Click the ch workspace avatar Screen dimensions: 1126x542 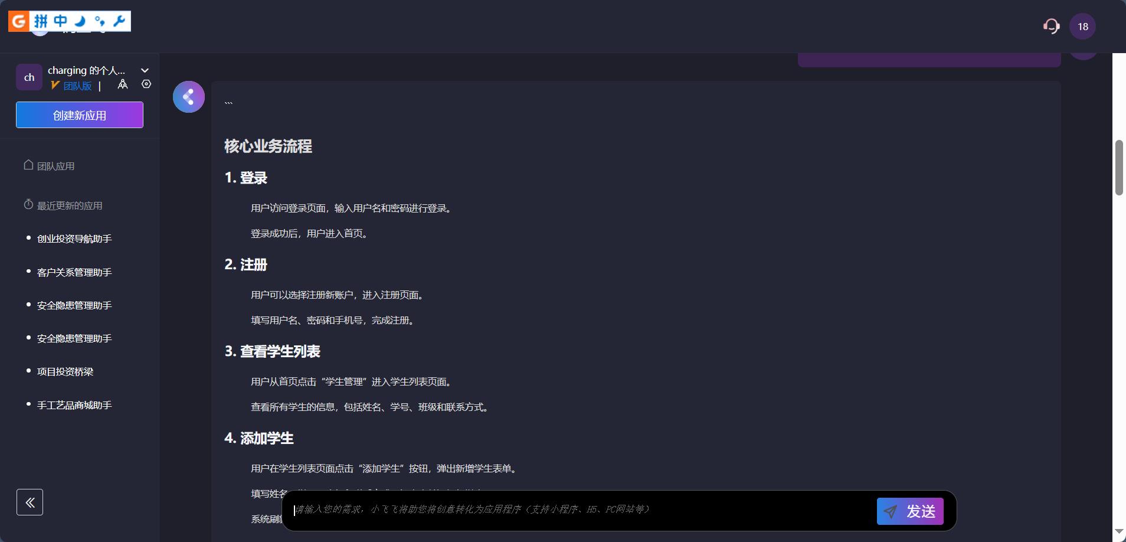coord(29,77)
